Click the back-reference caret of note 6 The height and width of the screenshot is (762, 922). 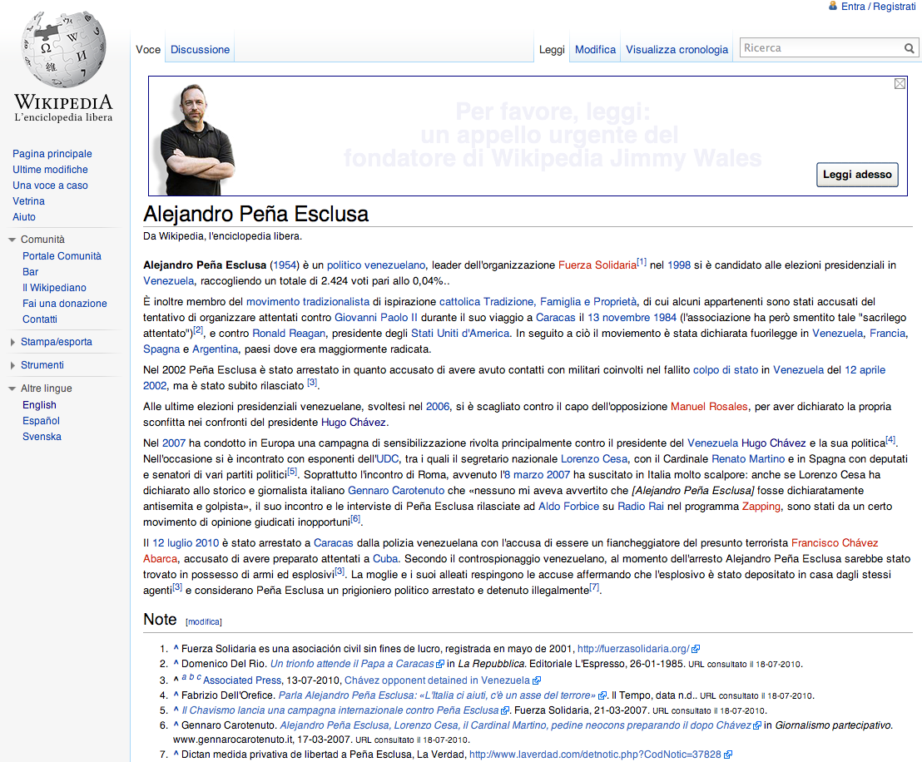tap(176, 725)
